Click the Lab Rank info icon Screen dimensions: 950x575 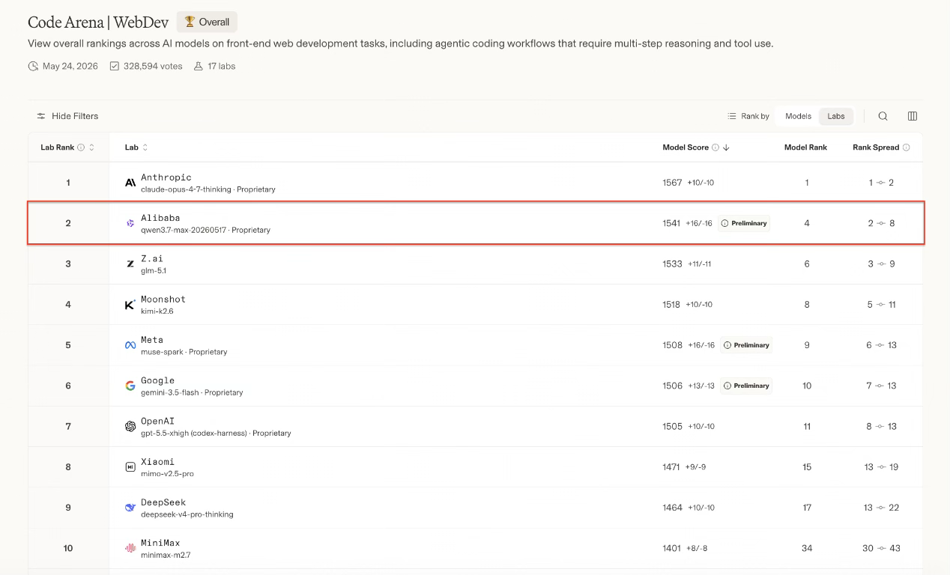click(81, 147)
